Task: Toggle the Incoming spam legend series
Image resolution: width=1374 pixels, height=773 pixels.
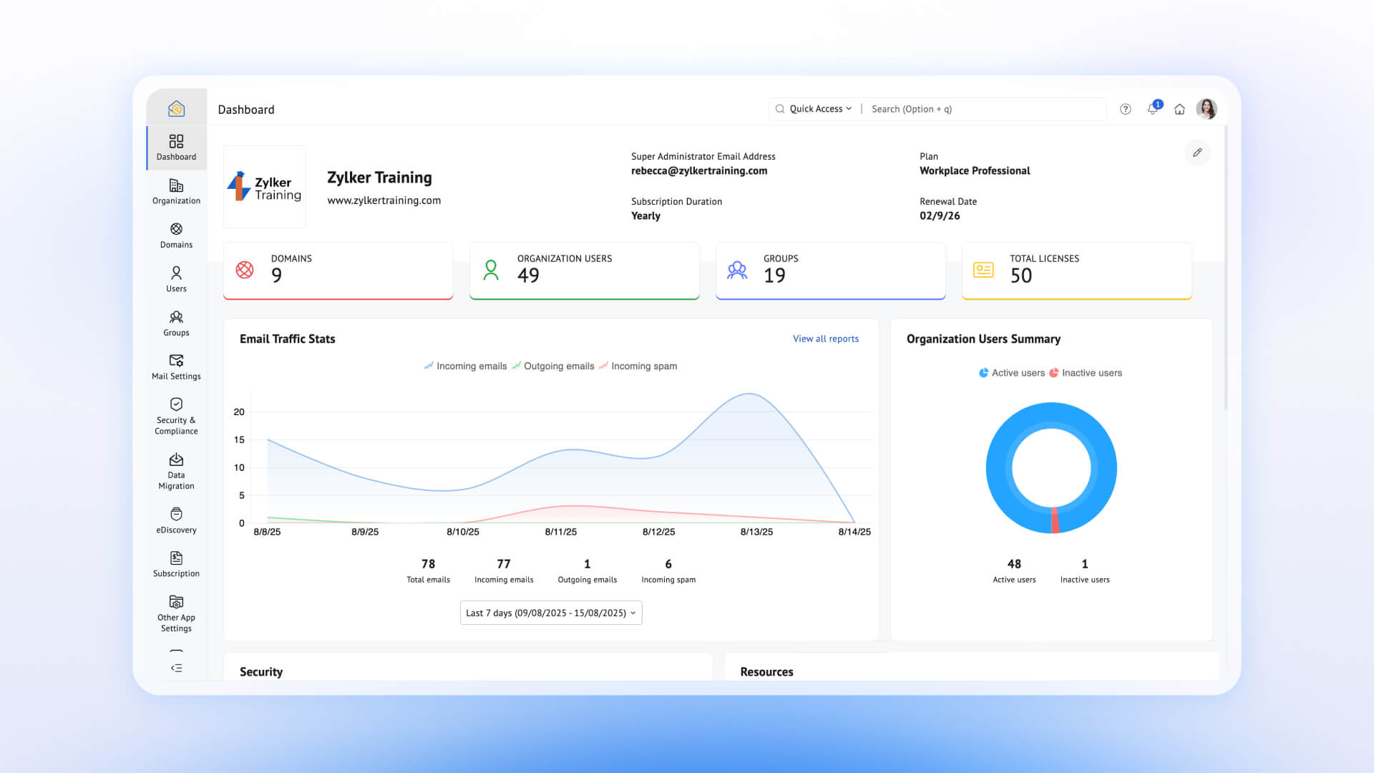Action: point(638,366)
